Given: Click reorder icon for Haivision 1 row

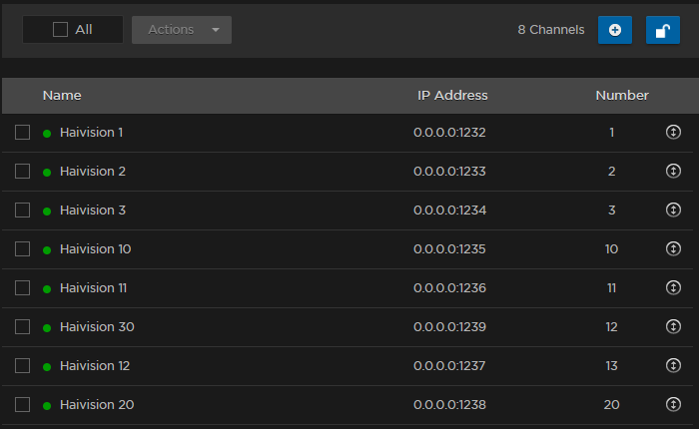Looking at the screenshot, I should (673, 132).
